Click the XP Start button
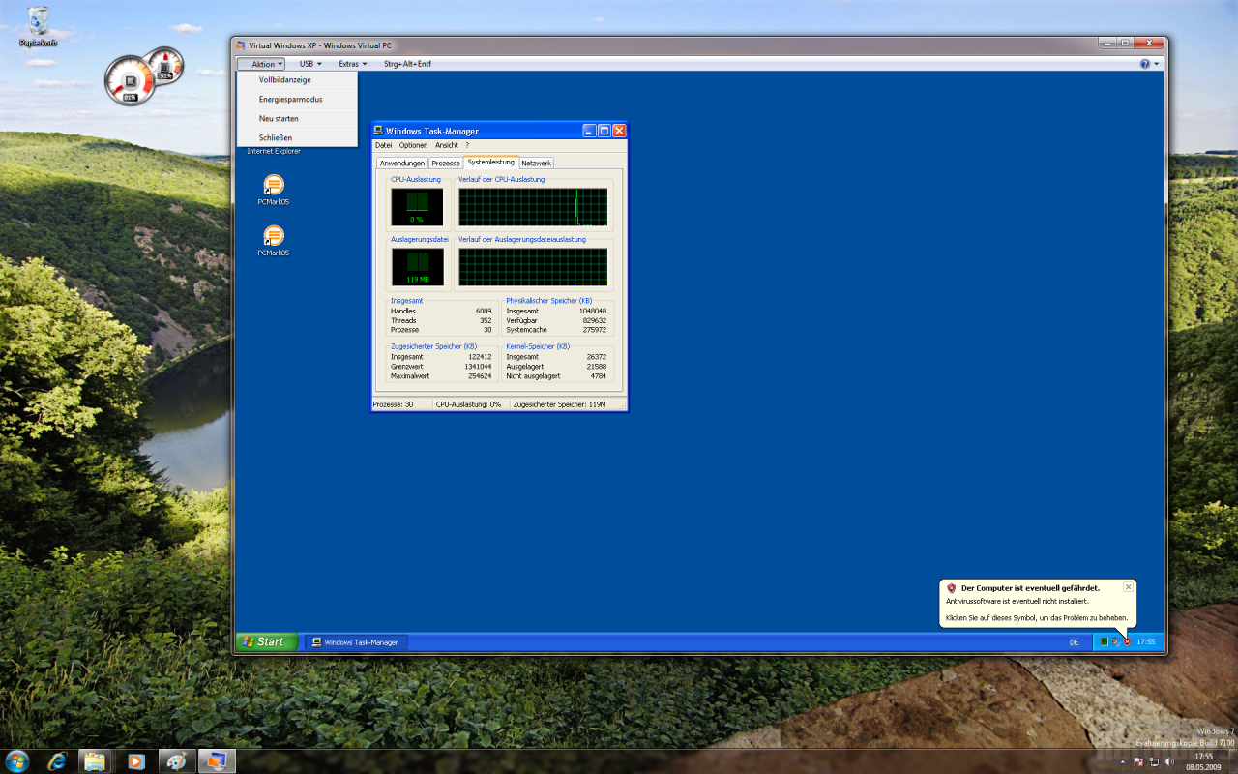1238x774 pixels. (267, 641)
